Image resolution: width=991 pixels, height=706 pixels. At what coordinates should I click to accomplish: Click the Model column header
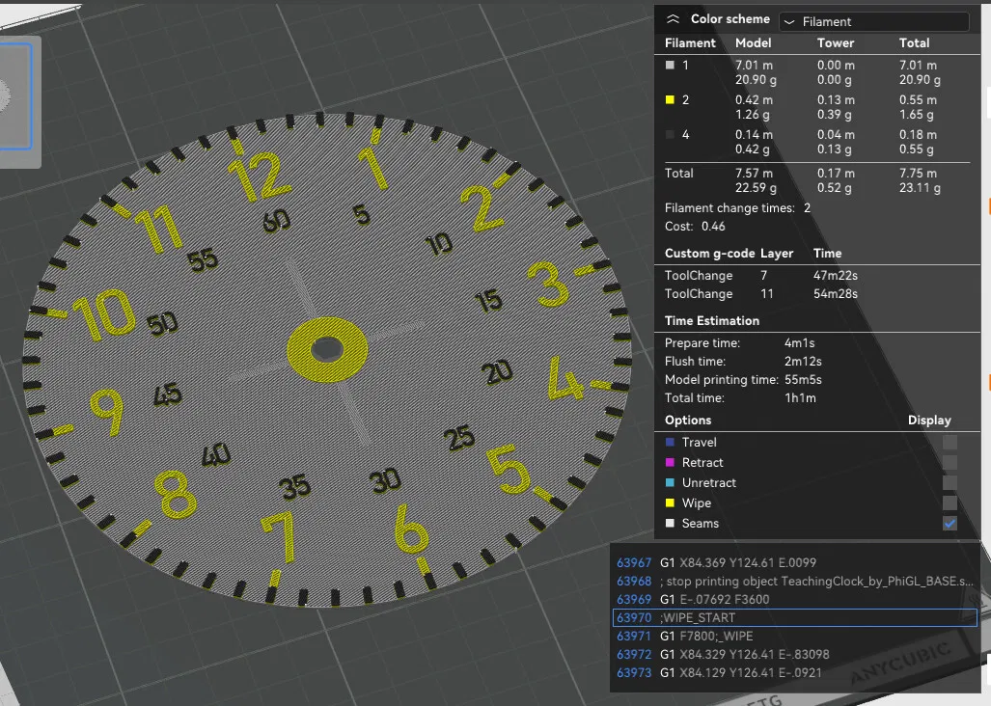point(753,43)
